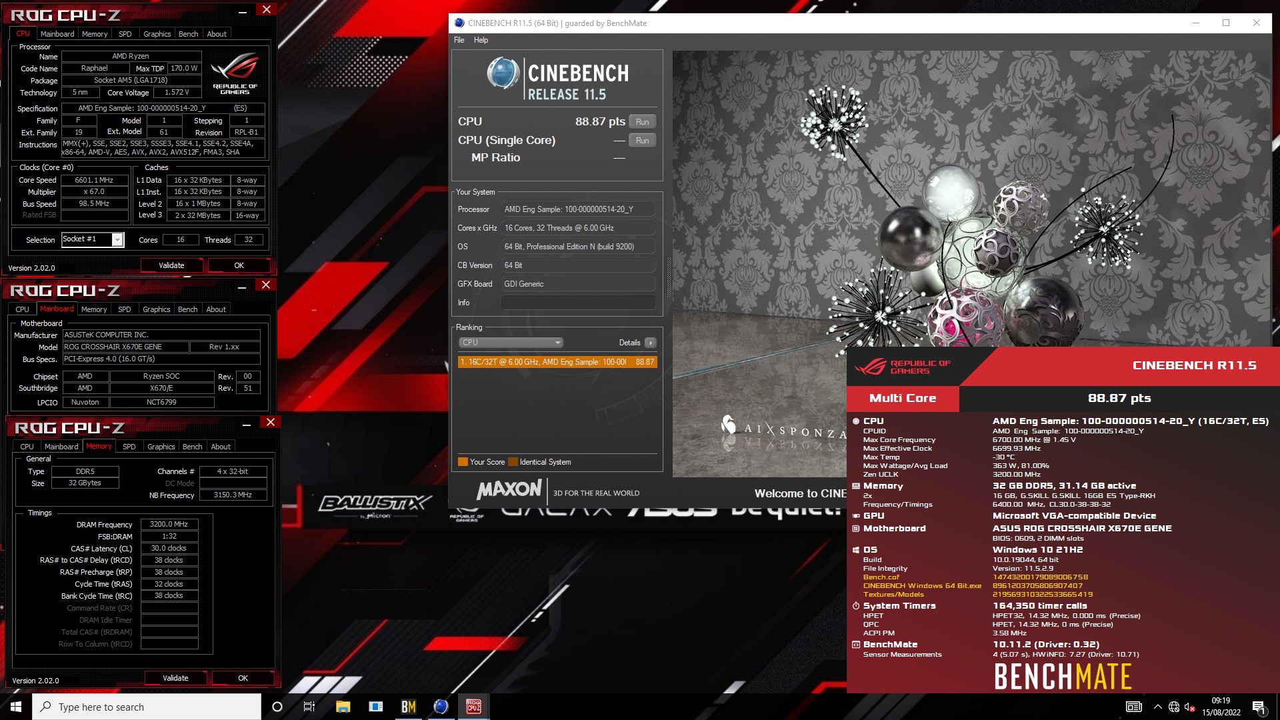1280x720 pixels.
Task: Switch to CPU tab in the CPU-Z Motherboard window
Action: [x=22, y=309]
